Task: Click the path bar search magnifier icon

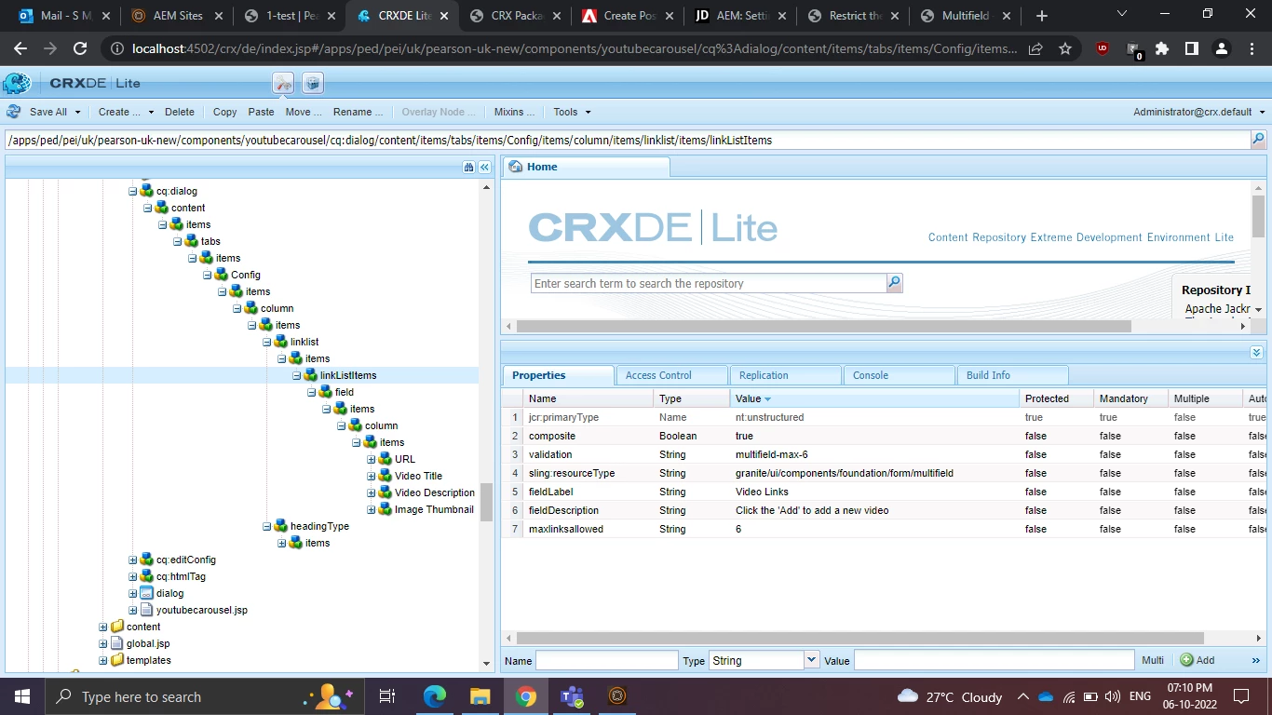Action: click(x=1258, y=140)
